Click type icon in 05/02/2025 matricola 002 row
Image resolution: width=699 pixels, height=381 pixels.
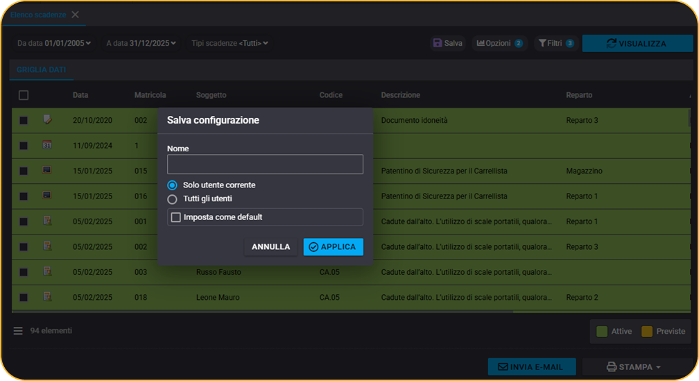click(x=47, y=246)
